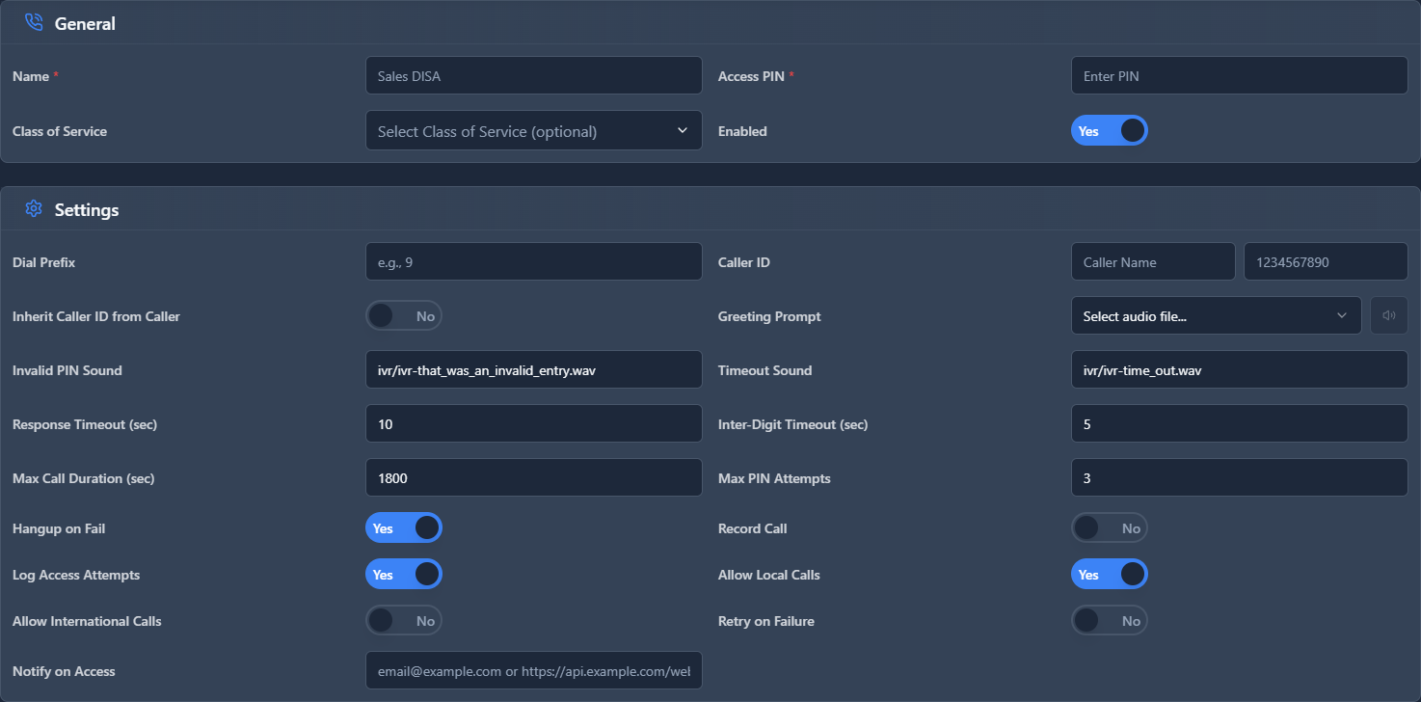The image size is (1421, 702).
Task: Enable Allow International Calls
Action: tap(403, 621)
